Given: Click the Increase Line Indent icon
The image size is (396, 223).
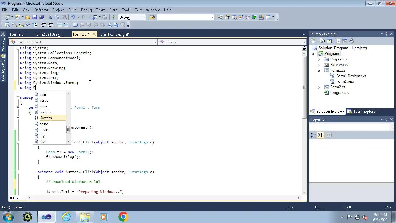Looking at the screenshot, I should pyautogui.click(x=50, y=25).
